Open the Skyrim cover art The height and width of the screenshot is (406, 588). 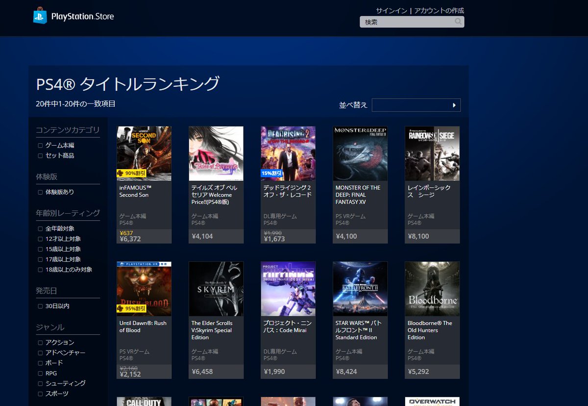[216, 289]
